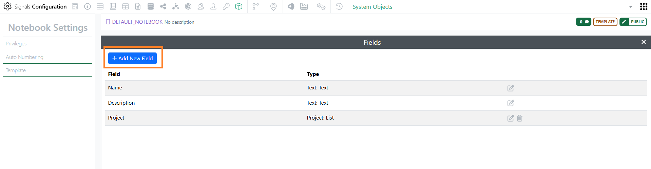Click the Add New Field button
Viewport: 651px width, 169px height.
tap(132, 58)
